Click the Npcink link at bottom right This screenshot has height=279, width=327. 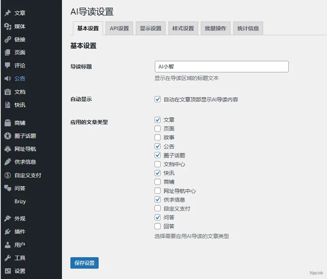tap(316, 273)
